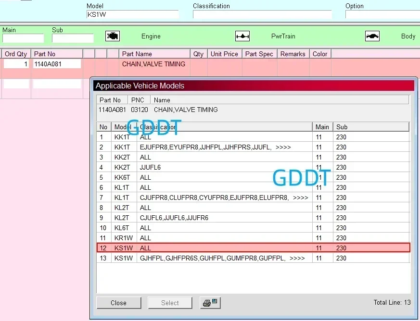The width and height of the screenshot is (420, 321).
Task: Select row 9 KL2T CJUFL6,JJUFL6,JJUFR6
Action: [x=253, y=218]
